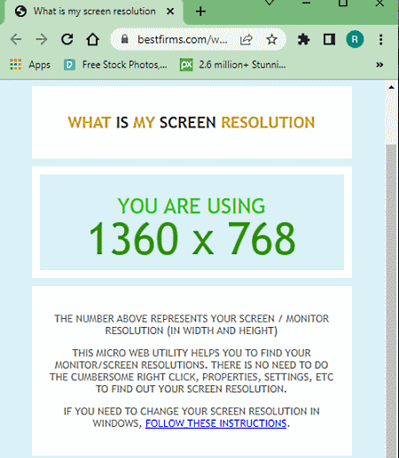This screenshot has height=458, width=399.
Task: Open the profile avatar R
Action: (x=355, y=39)
